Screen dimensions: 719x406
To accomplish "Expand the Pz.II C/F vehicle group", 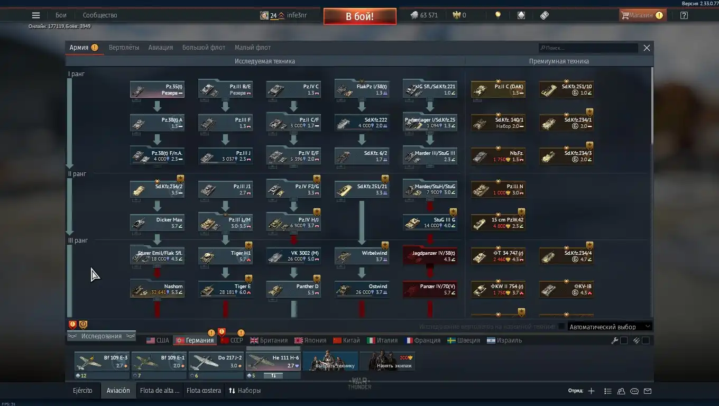I will (293, 123).
